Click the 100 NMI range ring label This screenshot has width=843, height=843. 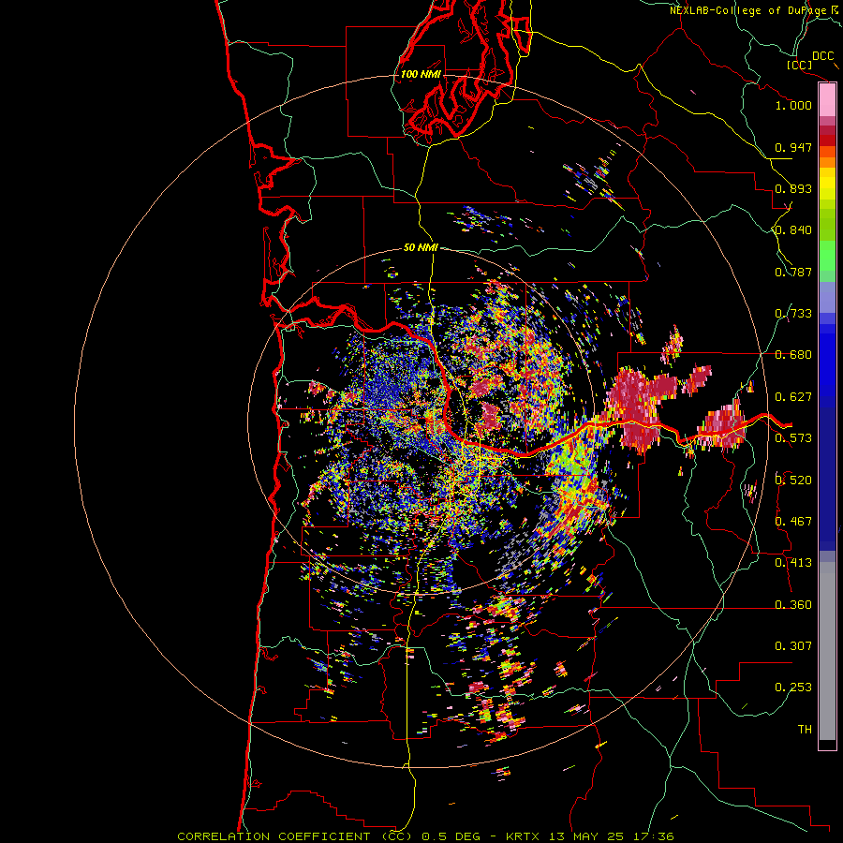click(x=421, y=74)
